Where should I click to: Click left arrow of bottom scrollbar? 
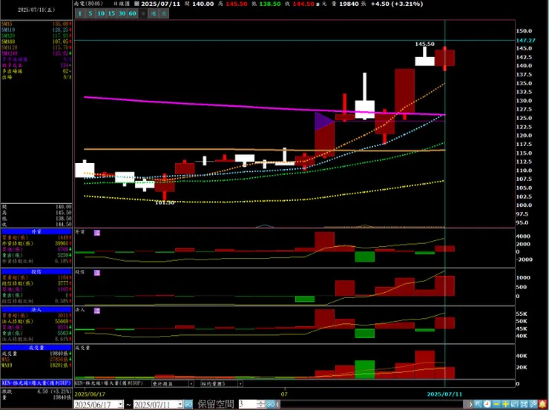click(277, 404)
